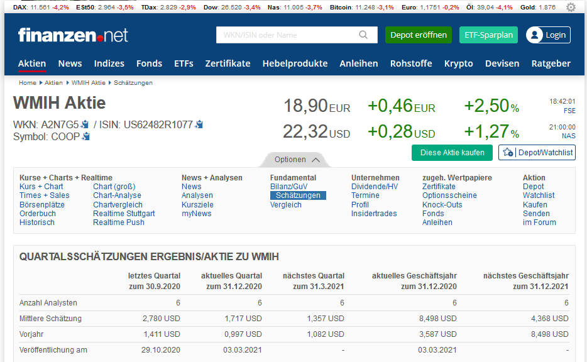Click the ETF-Sparplan button
This screenshot has height=362, width=587.
[488, 35]
